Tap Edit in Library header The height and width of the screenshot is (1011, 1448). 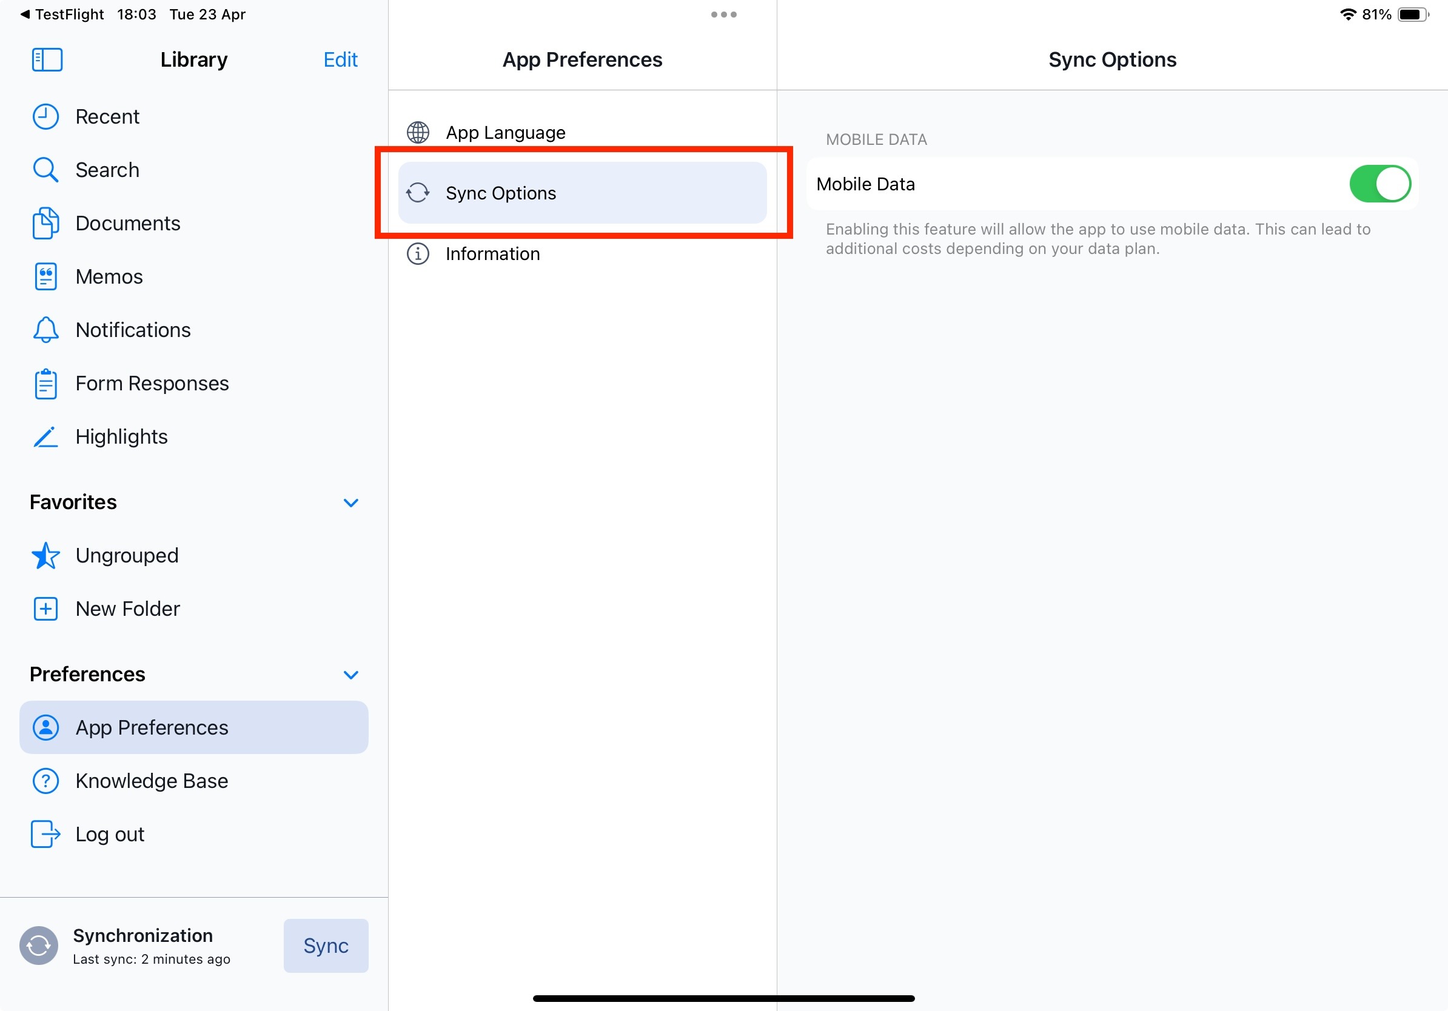point(340,60)
